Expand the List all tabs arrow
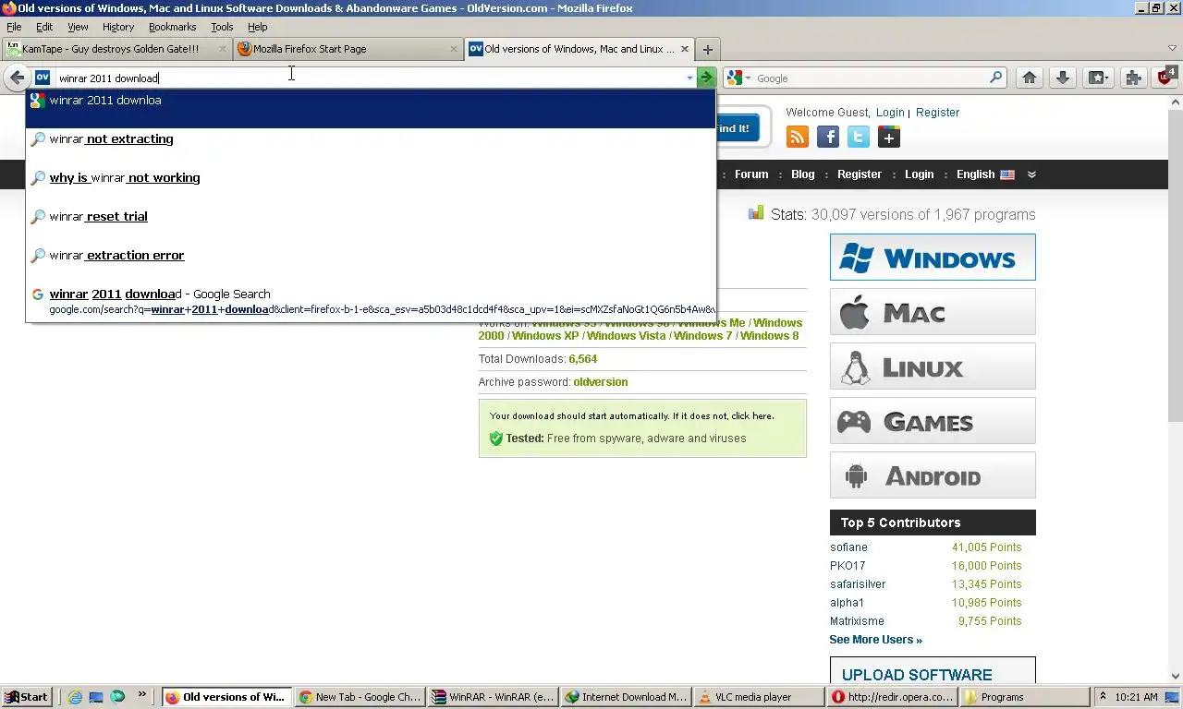1183x709 pixels. pos(1172,49)
